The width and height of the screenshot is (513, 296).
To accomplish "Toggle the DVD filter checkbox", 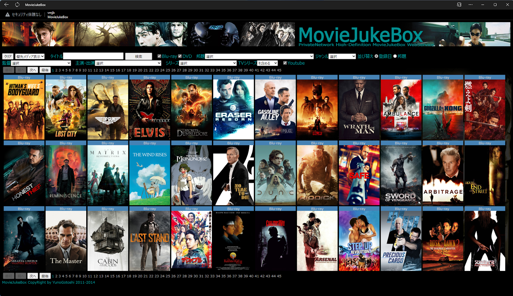I will pyautogui.click(x=180, y=56).
